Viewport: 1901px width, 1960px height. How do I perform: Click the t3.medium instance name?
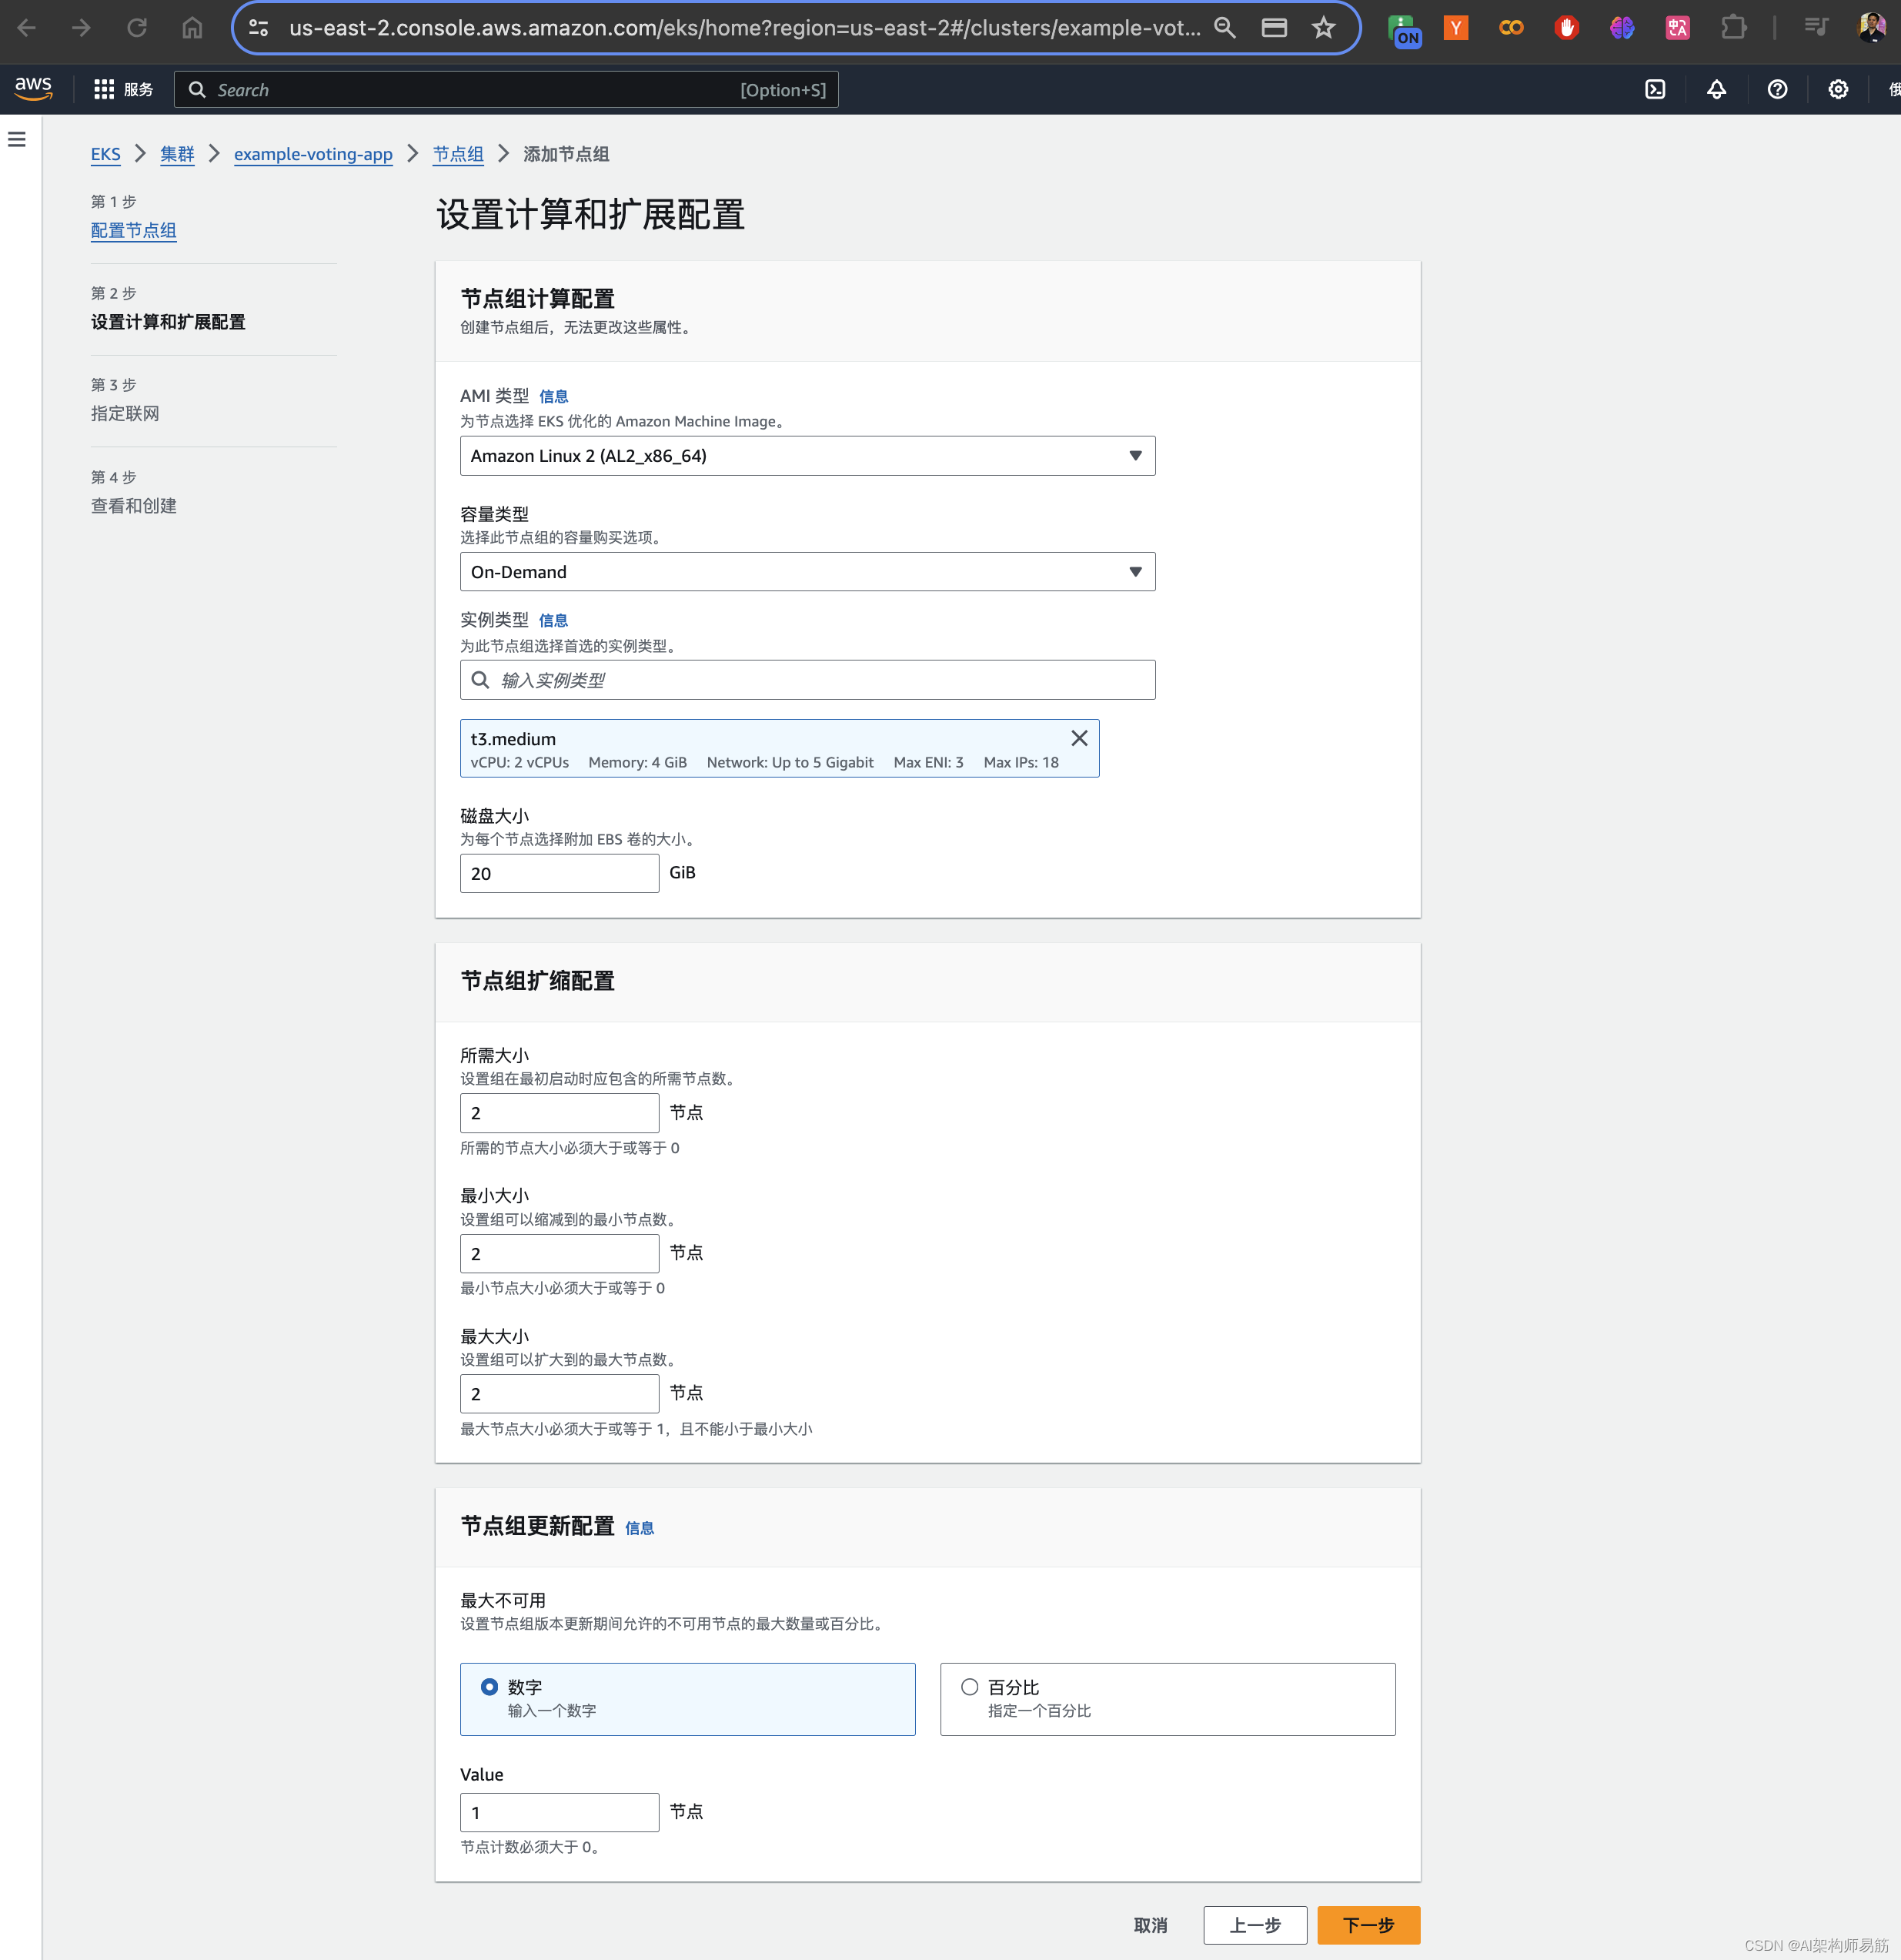pyautogui.click(x=513, y=739)
